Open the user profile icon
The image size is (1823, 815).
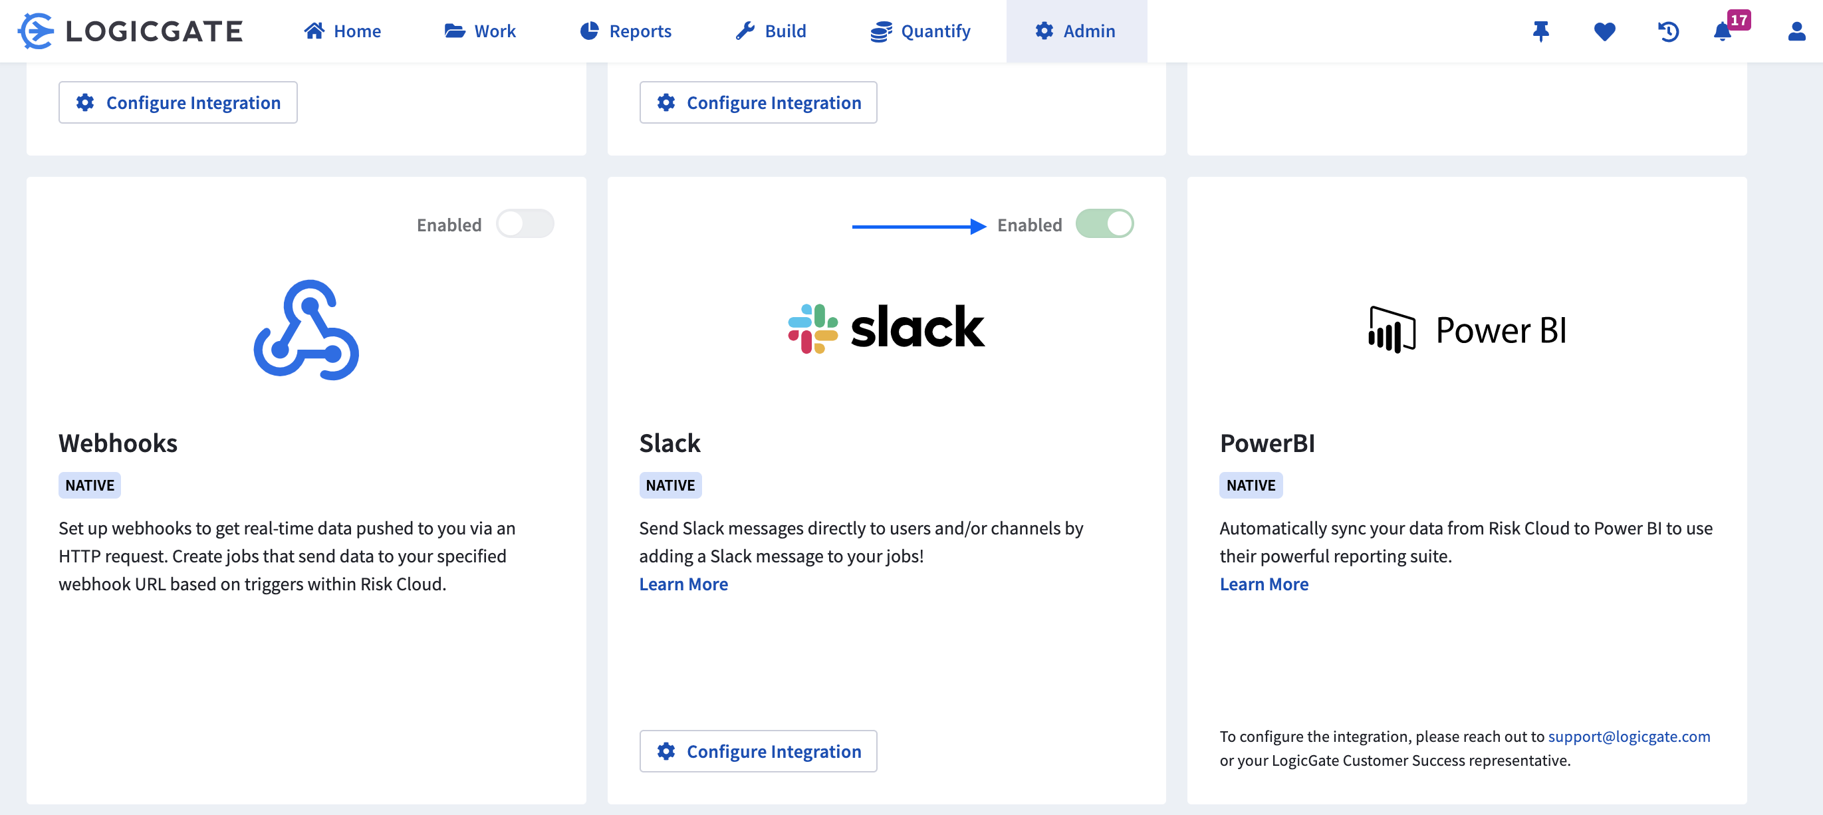(x=1796, y=31)
